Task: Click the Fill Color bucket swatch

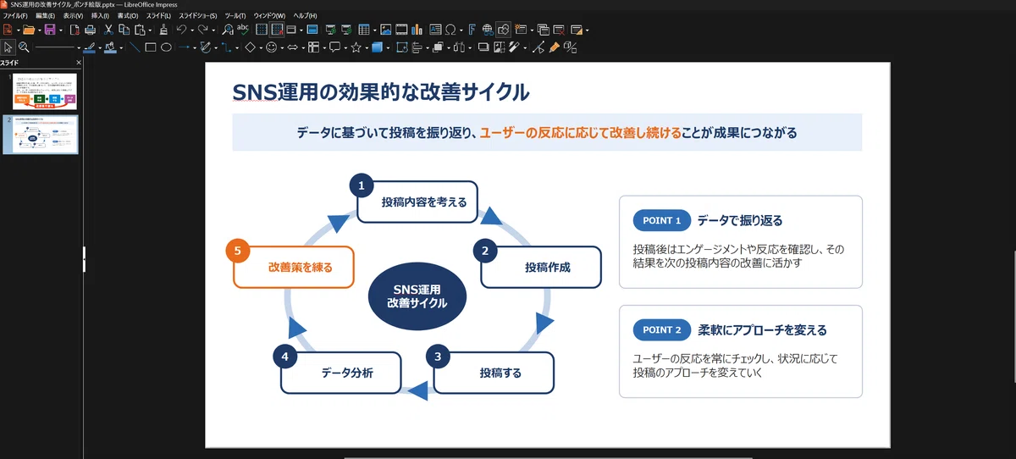Action: (x=110, y=47)
